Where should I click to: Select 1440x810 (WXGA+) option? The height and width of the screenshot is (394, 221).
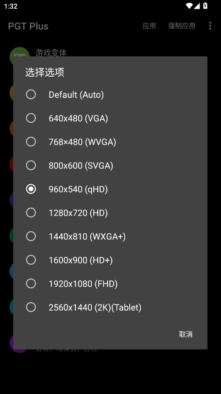(110, 236)
